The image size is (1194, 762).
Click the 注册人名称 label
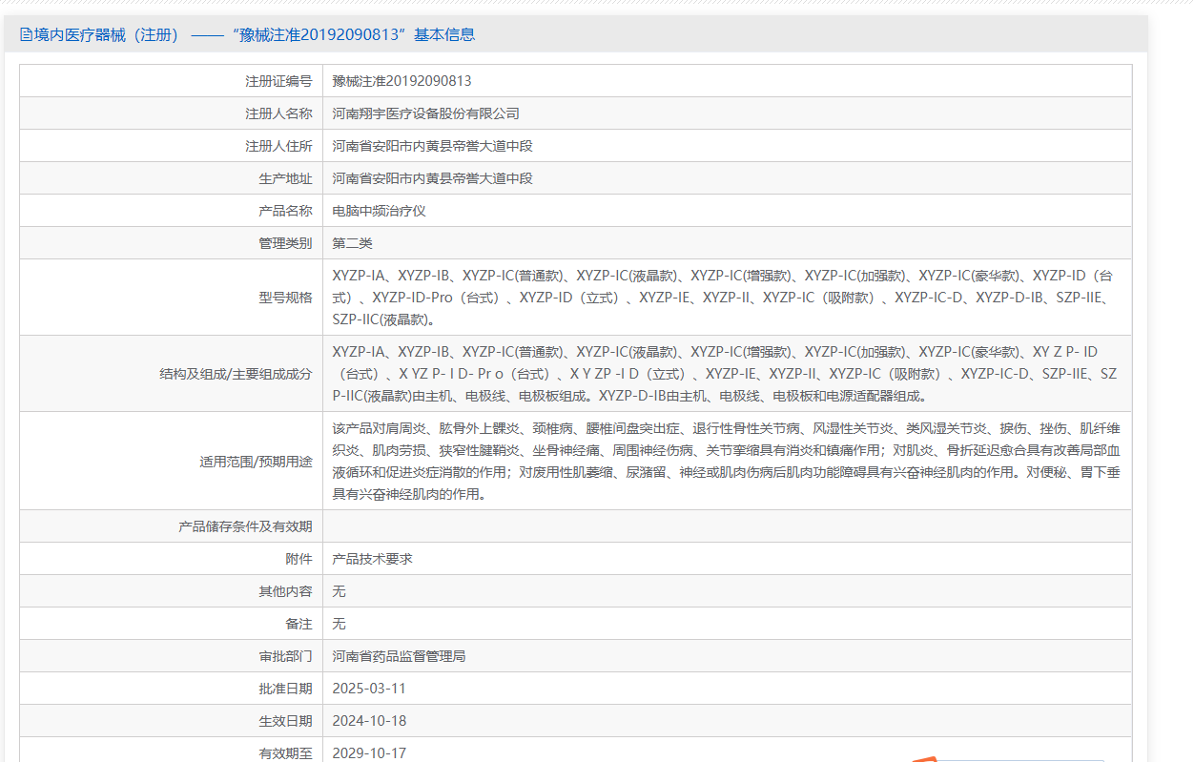[278, 113]
